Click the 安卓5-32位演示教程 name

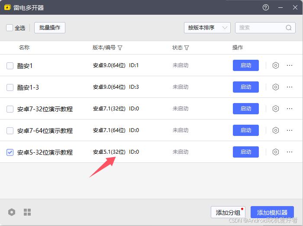point(45,152)
